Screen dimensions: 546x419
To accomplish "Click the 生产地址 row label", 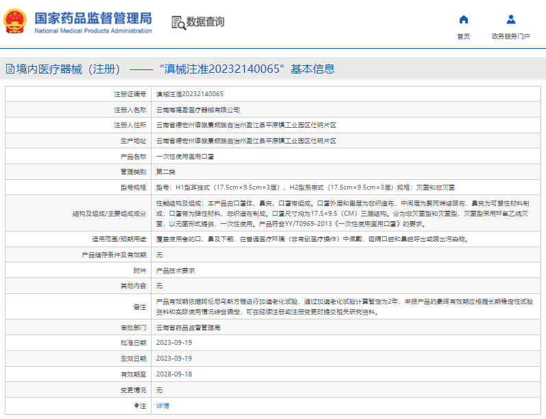I will pyautogui.click(x=133, y=141).
